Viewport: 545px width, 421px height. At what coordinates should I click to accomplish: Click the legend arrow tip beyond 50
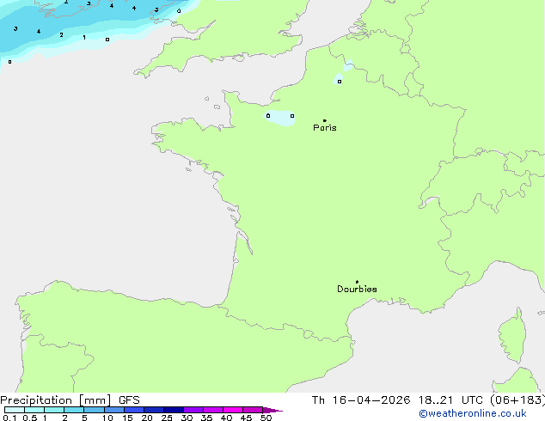point(272,410)
